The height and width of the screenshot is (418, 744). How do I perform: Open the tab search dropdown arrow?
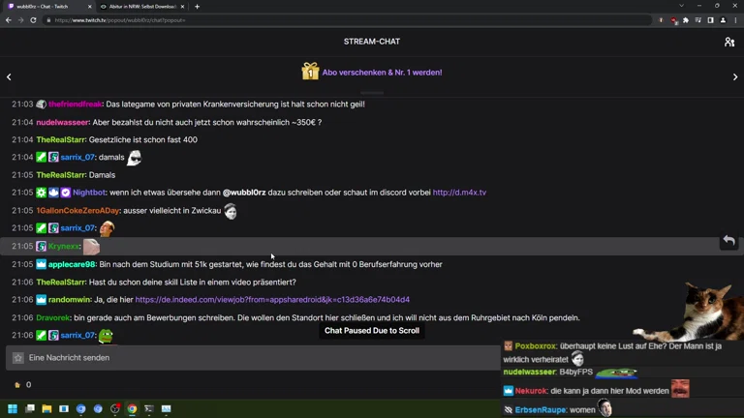(681, 6)
